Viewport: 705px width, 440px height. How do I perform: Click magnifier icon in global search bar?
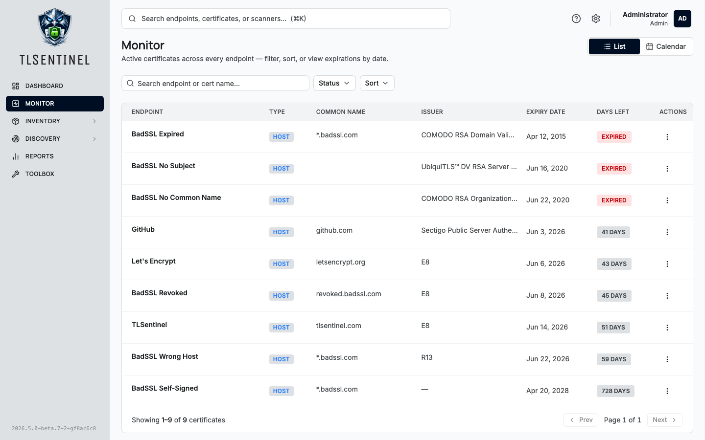click(132, 19)
